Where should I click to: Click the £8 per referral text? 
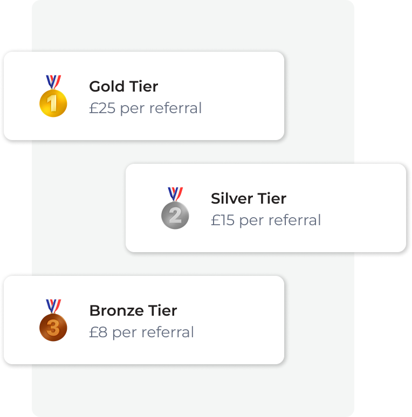(141, 332)
